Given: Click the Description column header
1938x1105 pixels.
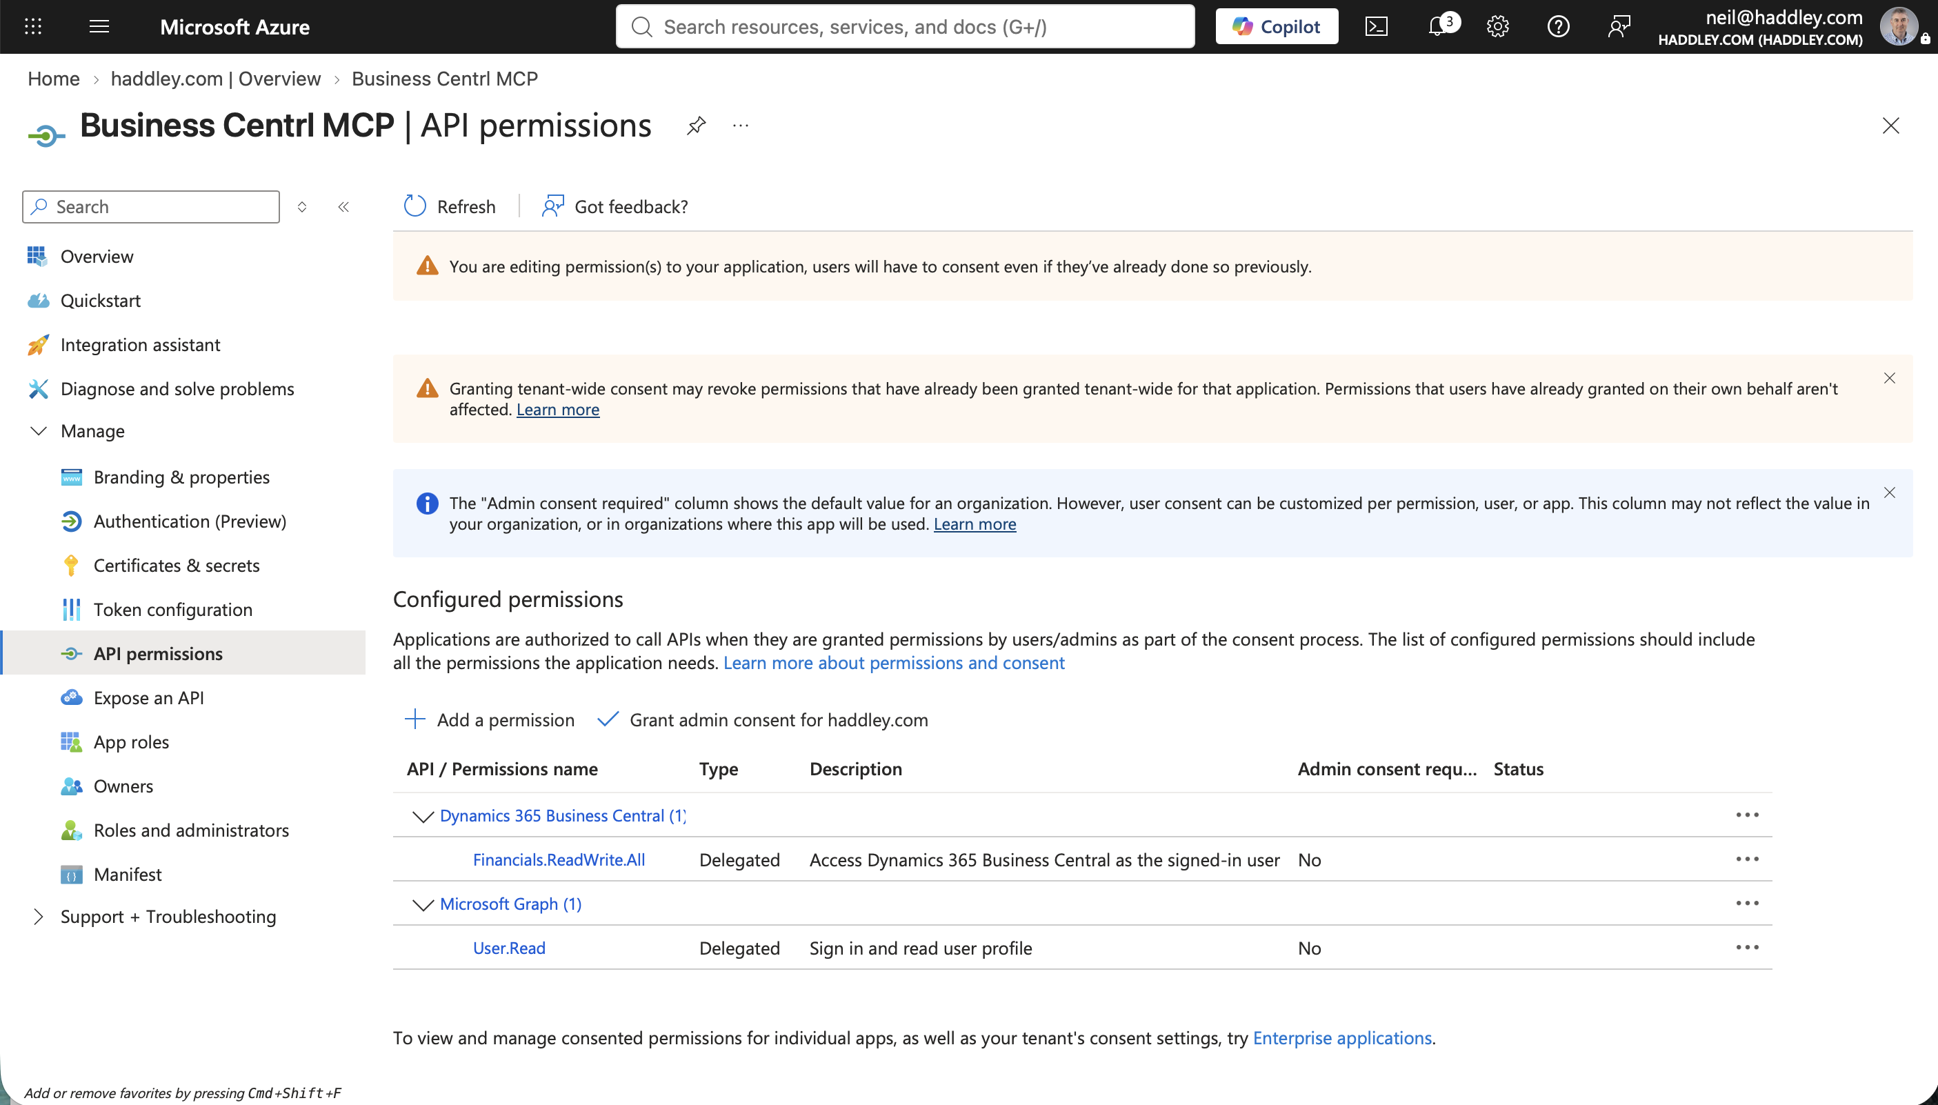Looking at the screenshot, I should [856, 769].
